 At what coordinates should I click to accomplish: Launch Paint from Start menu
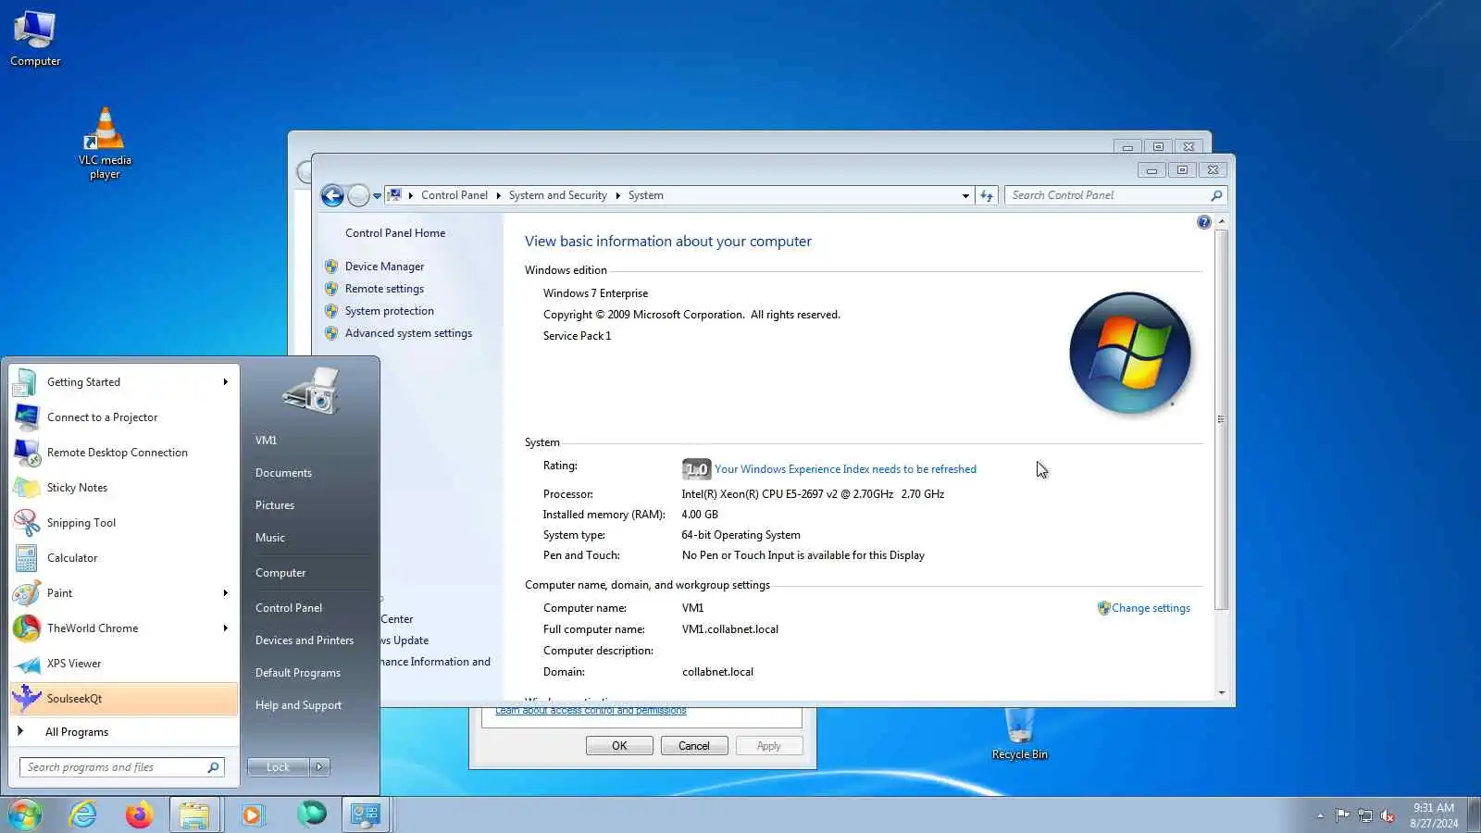(123, 593)
